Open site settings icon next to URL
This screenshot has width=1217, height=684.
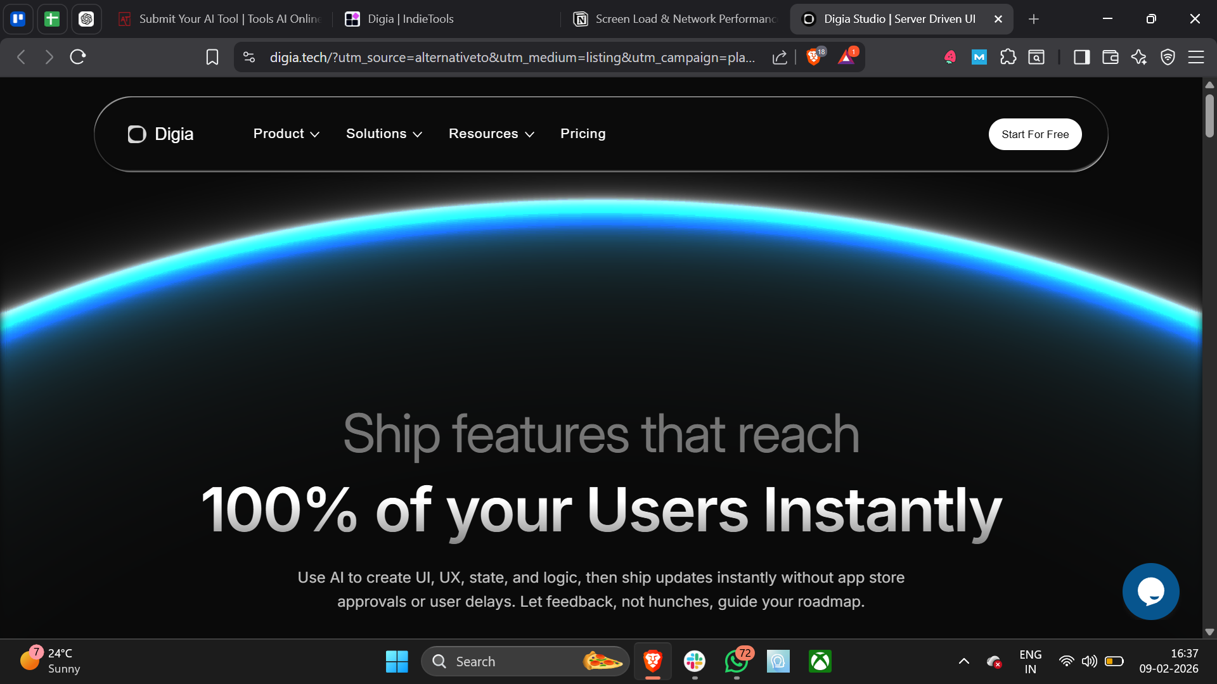pyautogui.click(x=249, y=57)
